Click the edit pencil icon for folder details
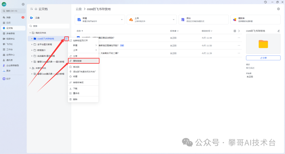Viewport: 285px width, 154px height. coord(279,31)
